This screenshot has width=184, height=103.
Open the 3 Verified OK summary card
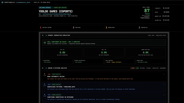pos(153,28)
